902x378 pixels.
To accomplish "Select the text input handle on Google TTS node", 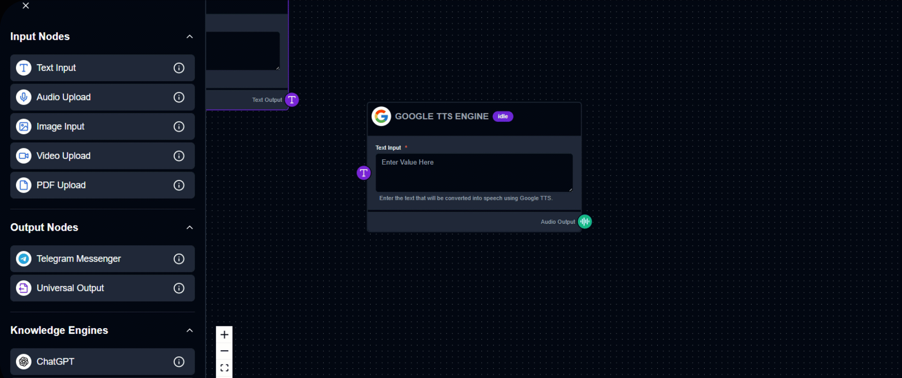I will pos(364,173).
